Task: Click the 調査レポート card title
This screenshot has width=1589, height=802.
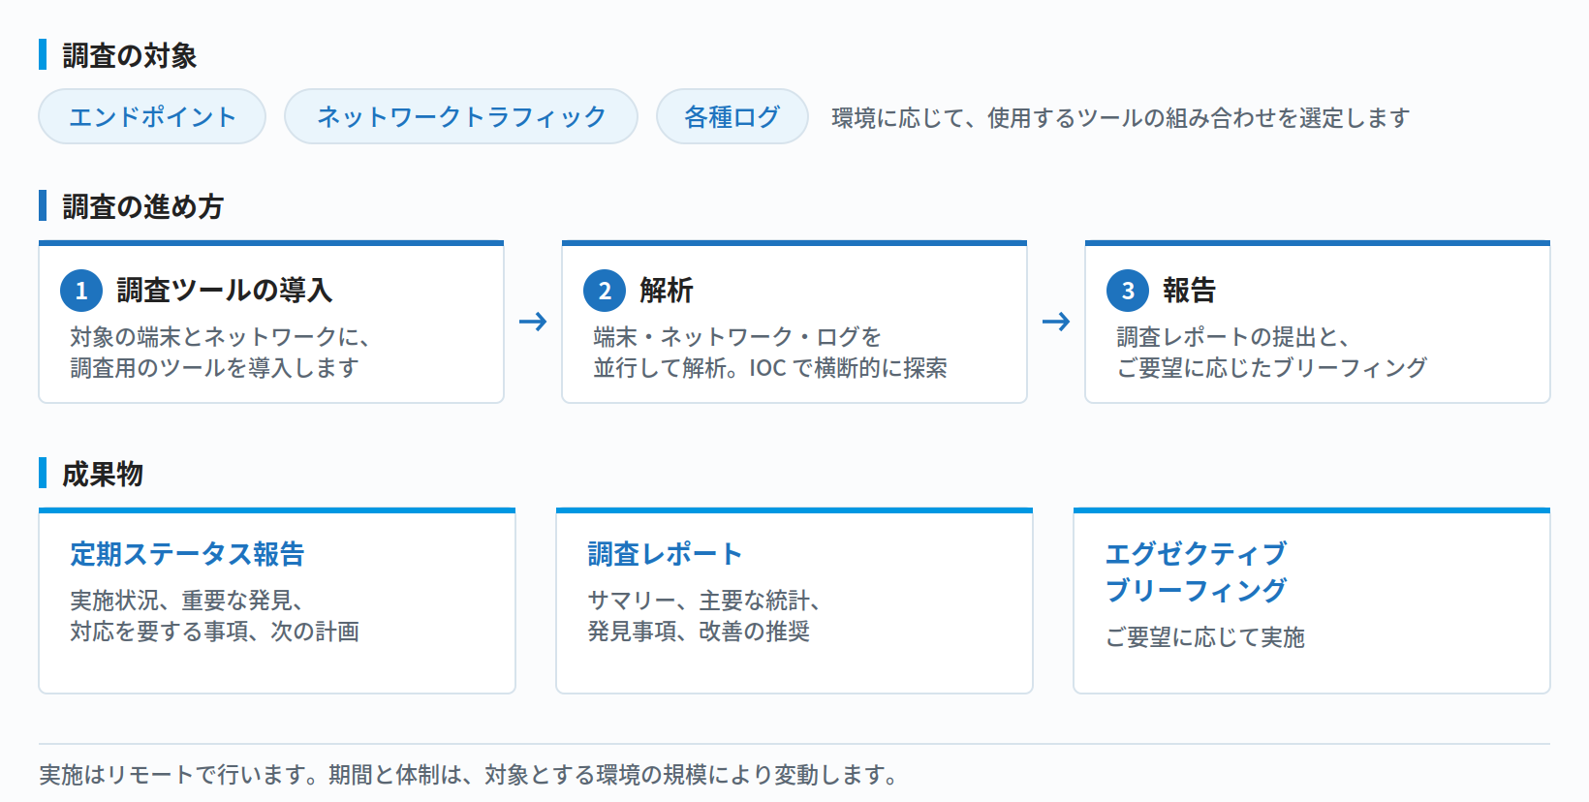Action: click(665, 554)
